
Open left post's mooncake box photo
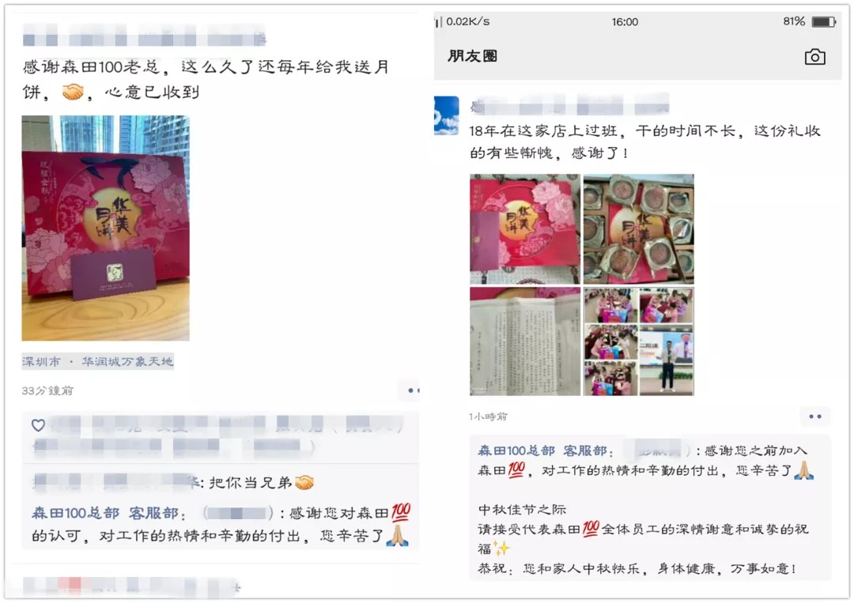click(106, 228)
